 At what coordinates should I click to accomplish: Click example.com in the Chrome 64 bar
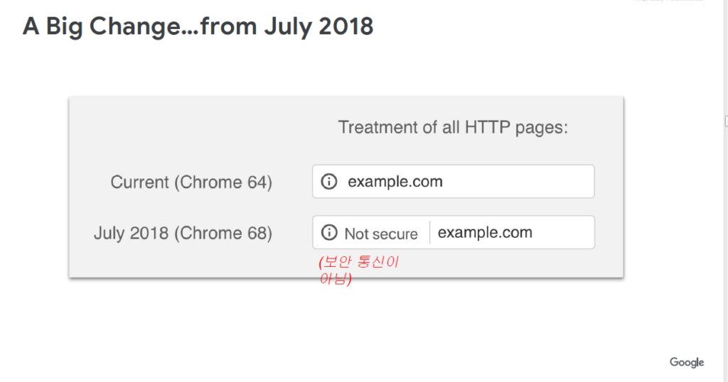[x=395, y=182]
